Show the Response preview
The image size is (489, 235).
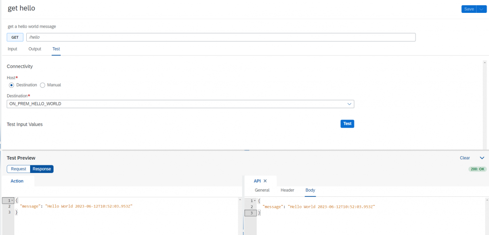(x=42, y=169)
